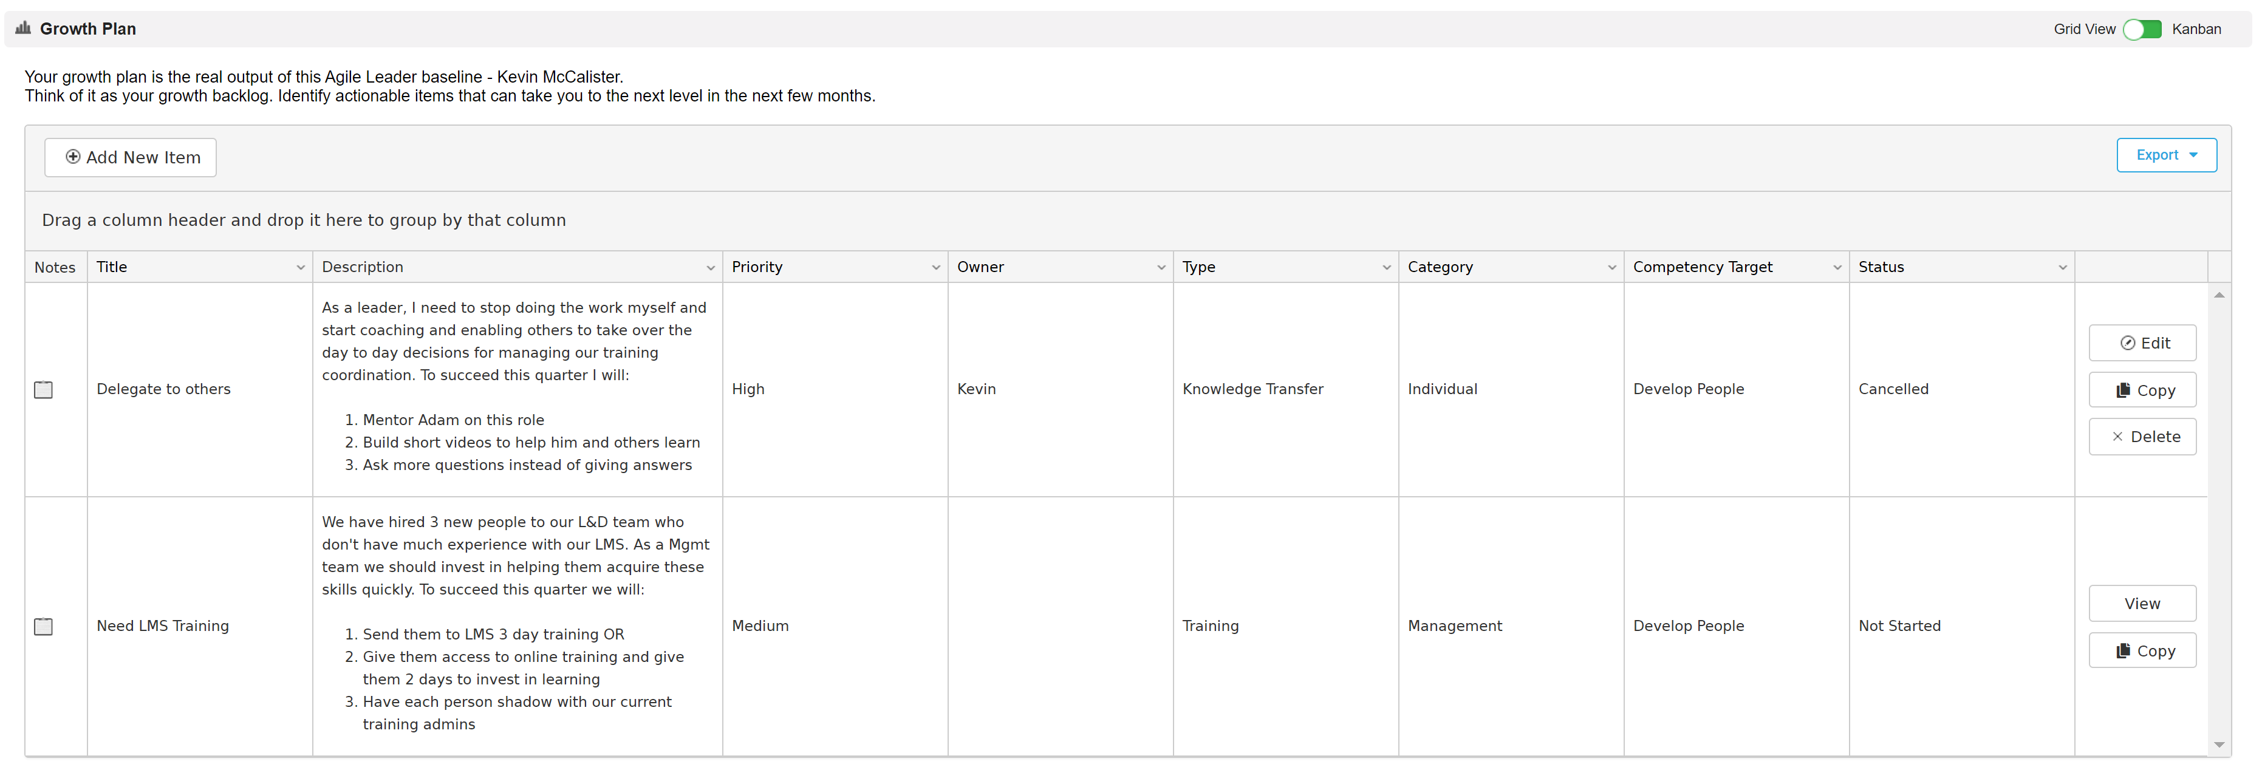Image resolution: width=2262 pixels, height=767 pixels.
Task: Copy the Delegate to others item
Action: (2142, 390)
